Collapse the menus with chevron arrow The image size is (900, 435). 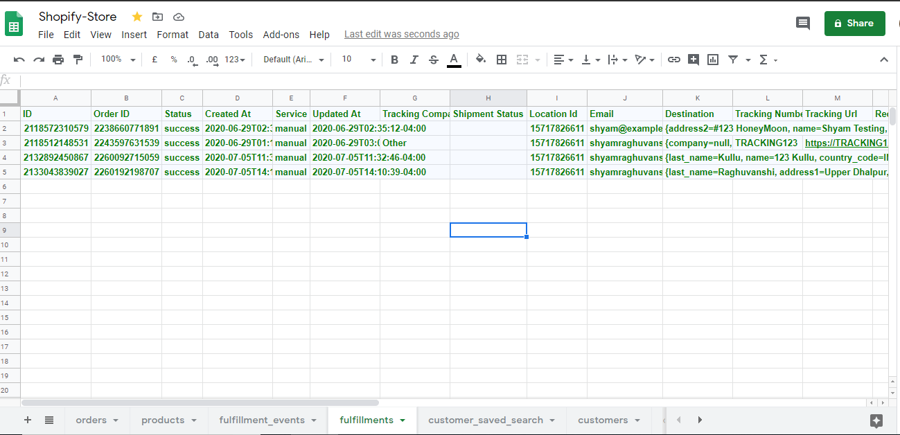point(884,60)
